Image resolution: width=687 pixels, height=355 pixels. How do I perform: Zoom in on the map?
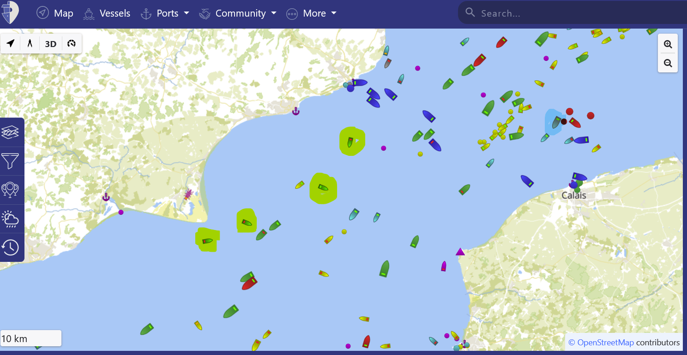[668, 44]
